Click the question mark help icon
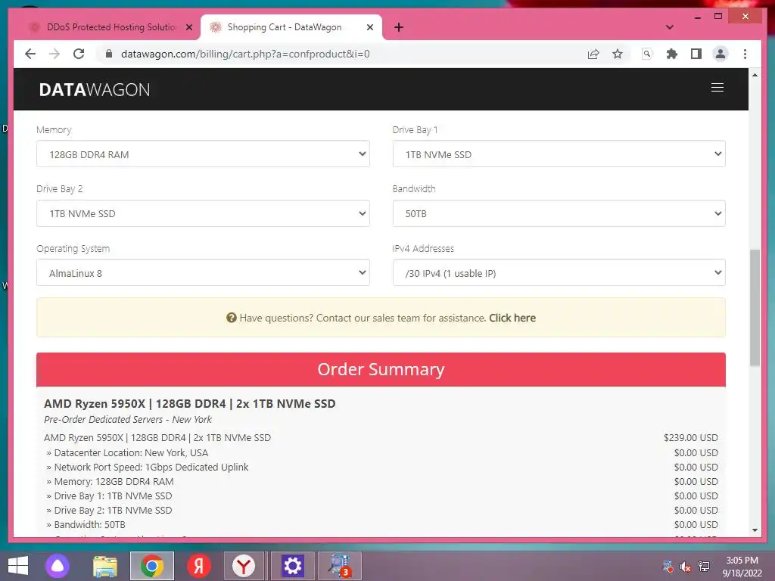Viewport: 775px width, 581px height. 232,318
